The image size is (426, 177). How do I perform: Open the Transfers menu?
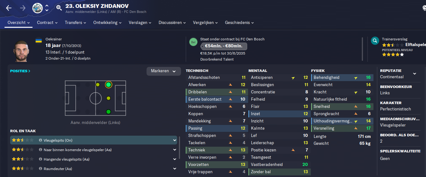point(76,23)
